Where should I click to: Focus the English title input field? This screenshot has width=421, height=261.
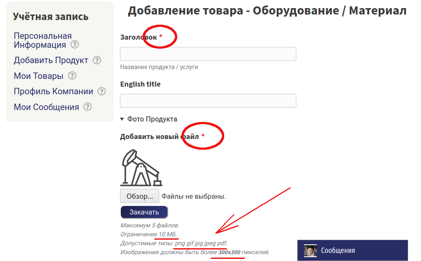(208, 101)
